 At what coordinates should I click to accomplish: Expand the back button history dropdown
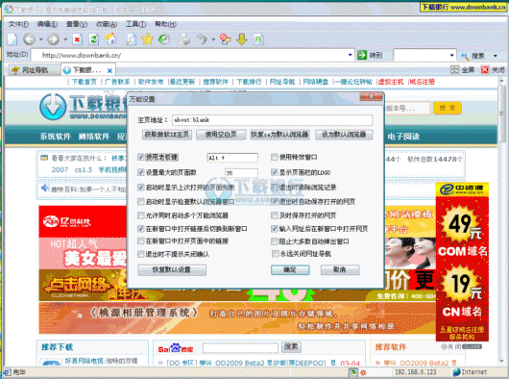(x=41, y=39)
